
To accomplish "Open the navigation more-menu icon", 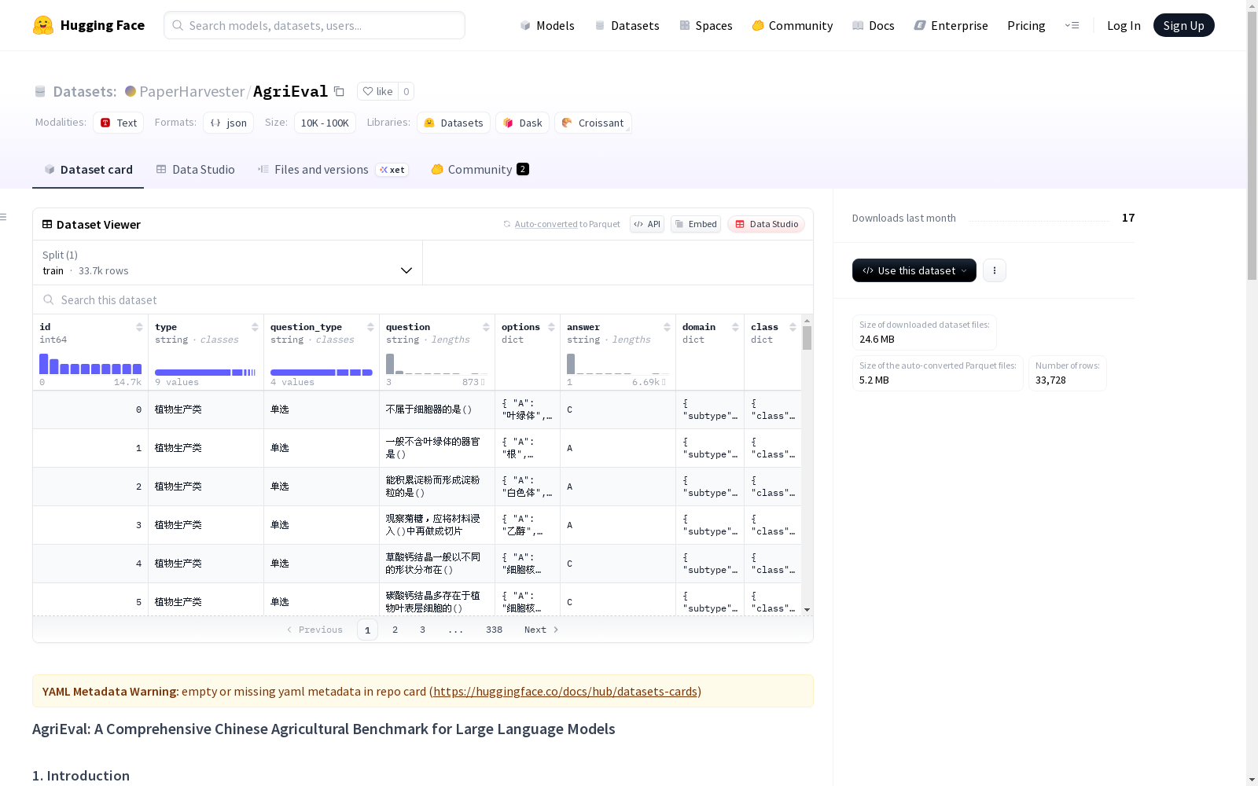I will click(x=1072, y=25).
